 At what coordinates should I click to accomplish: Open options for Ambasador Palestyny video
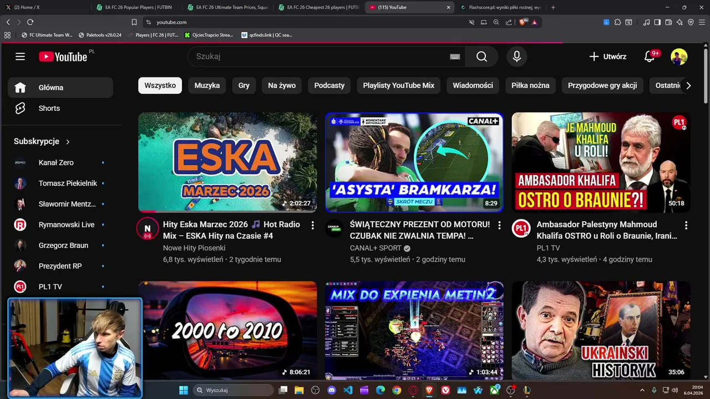tap(686, 226)
